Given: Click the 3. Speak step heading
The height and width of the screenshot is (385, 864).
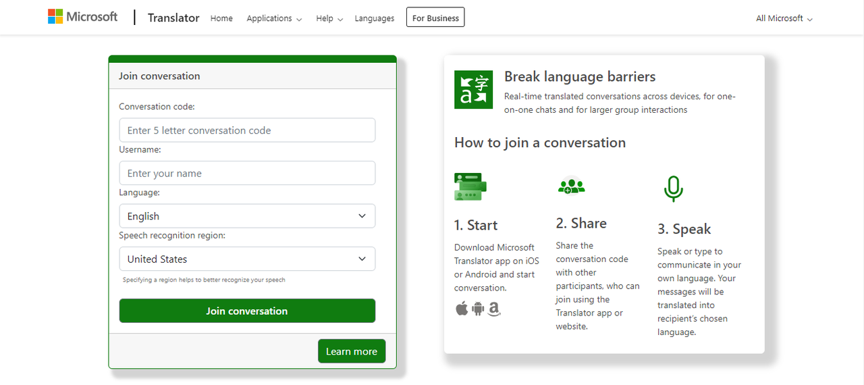Looking at the screenshot, I should pos(684,229).
